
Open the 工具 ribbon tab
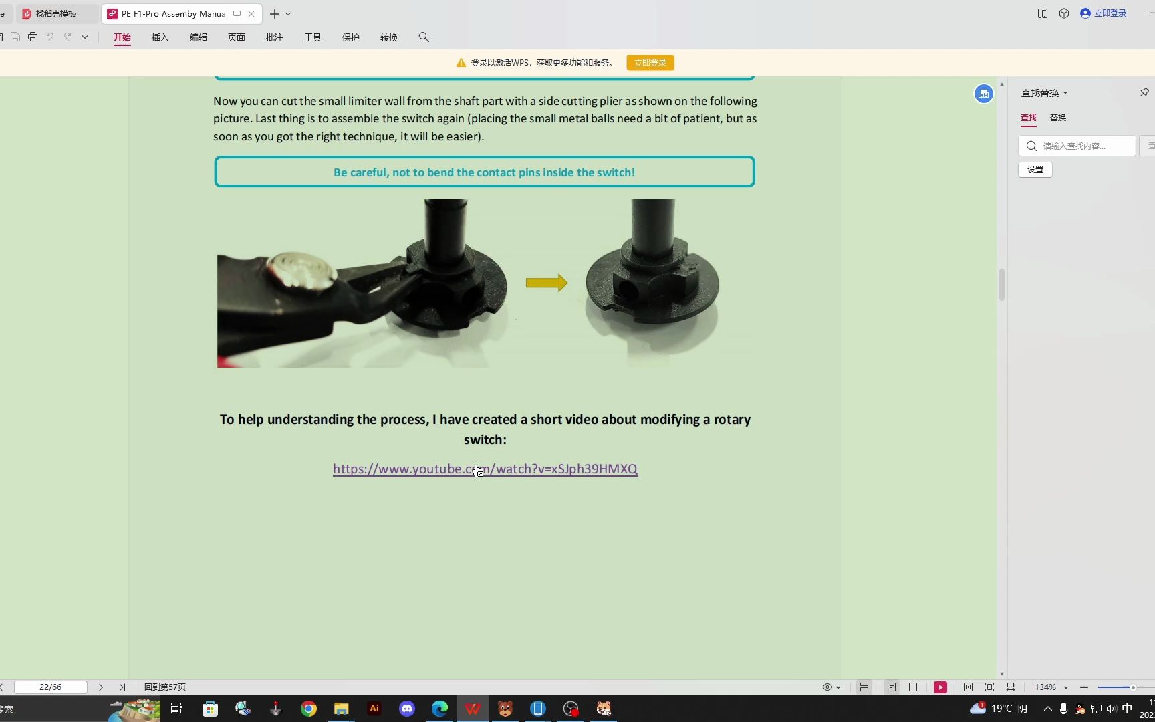pyautogui.click(x=313, y=37)
